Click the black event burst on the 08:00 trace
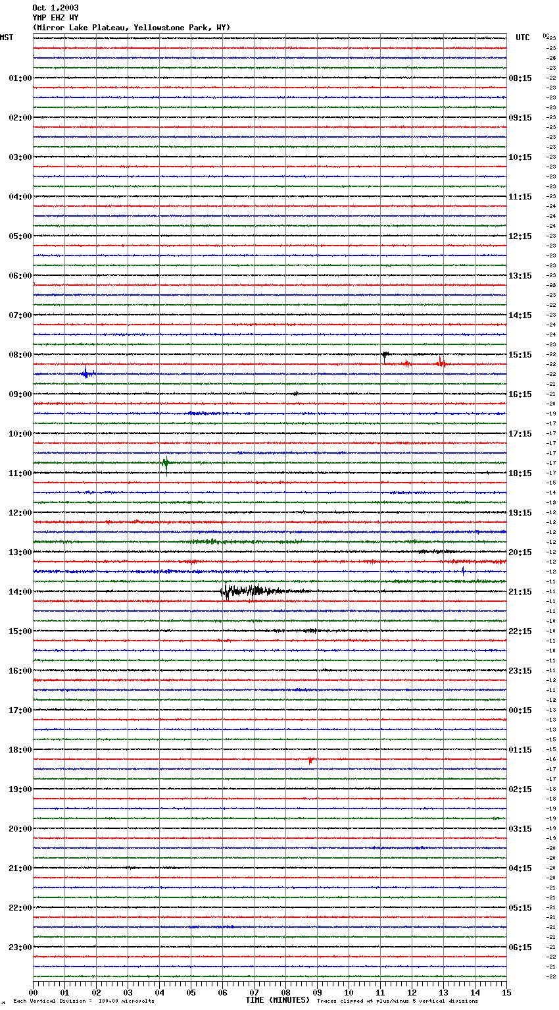Image resolution: width=559 pixels, height=1010 pixels. [x=385, y=356]
